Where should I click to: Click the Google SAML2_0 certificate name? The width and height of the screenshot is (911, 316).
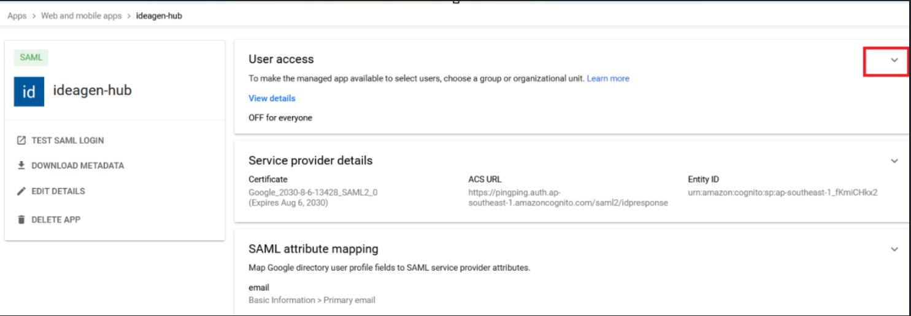pyautogui.click(x=313, y=192)
